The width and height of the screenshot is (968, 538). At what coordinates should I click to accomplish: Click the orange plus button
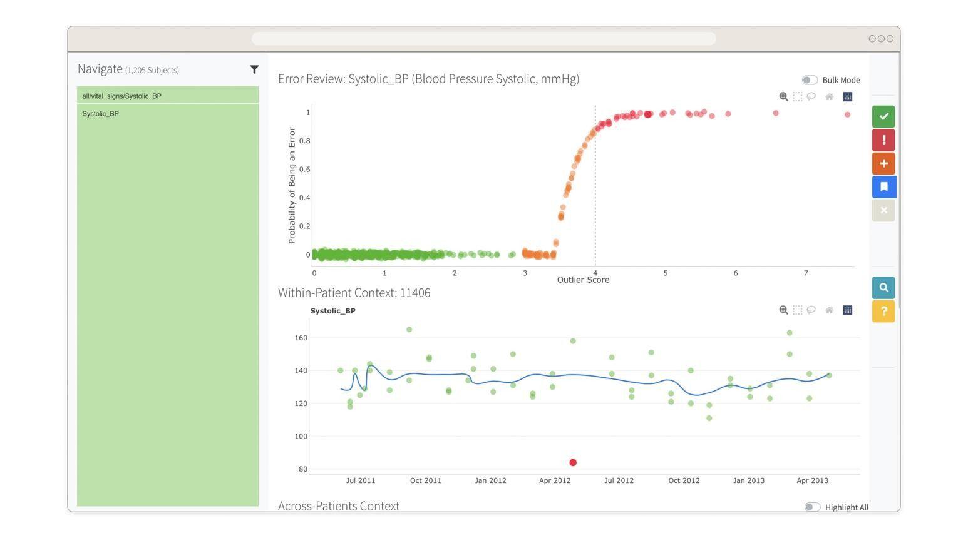point(883,163)
